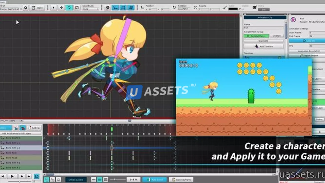325x183 pixels.
Task: Click the Add Timeline button
Action: click(x=264, y=47)
